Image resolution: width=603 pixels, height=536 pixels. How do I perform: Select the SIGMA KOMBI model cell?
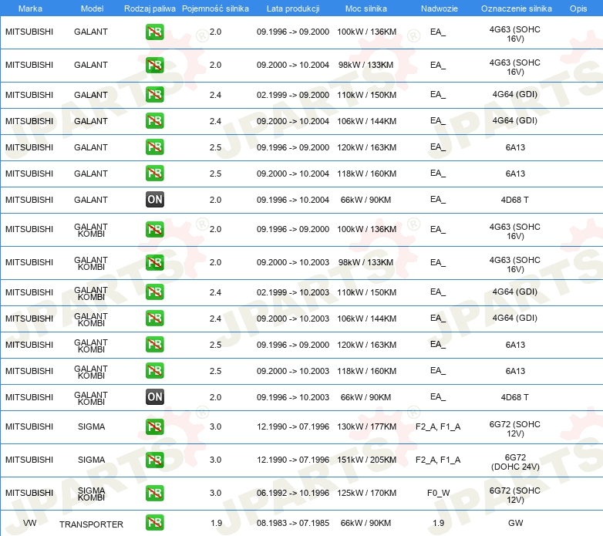(91, 494)
